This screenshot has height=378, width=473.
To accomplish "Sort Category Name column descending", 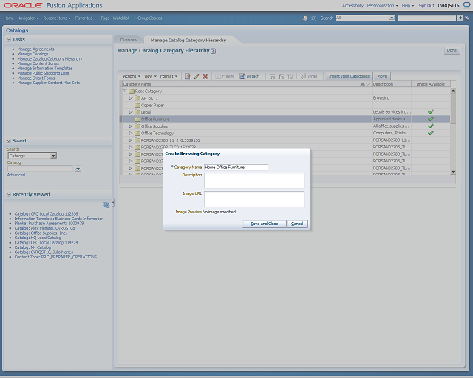I will point(367,84).
